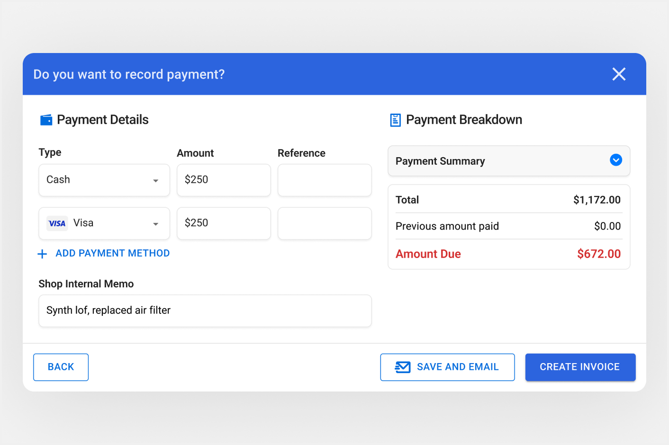Click the Payment Breakdown heading

[x=464, y=120]
